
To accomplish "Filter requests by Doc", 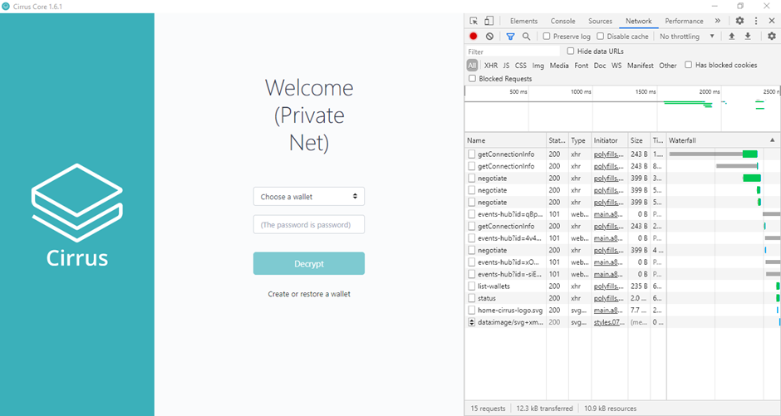I will tap(600, 66).
